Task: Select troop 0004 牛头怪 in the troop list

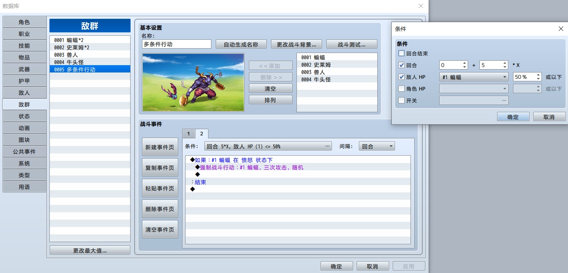Action: [90, 62]
